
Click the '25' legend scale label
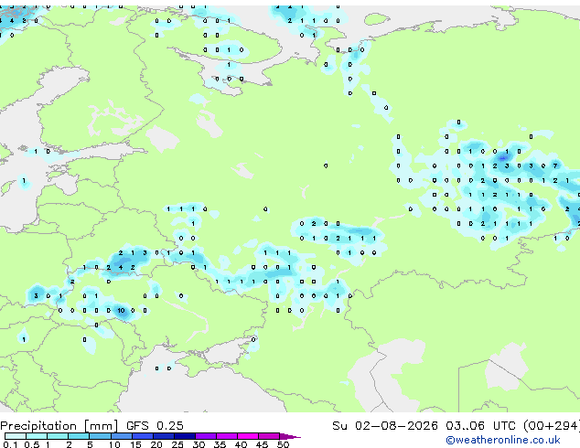[x=177, y=444]
